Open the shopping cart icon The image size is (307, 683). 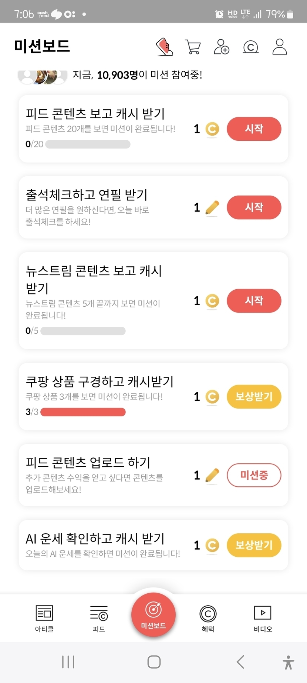193,47
